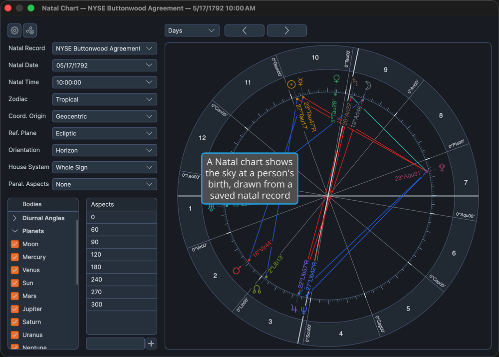Click the green North Node glyph

click(256, 290)
